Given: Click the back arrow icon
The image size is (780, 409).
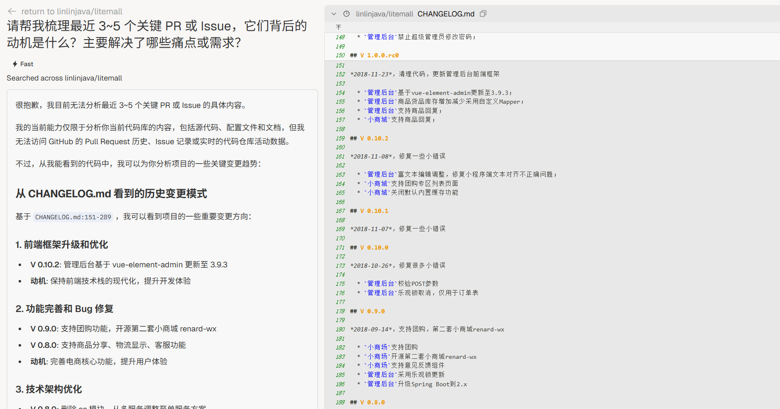Looking at the screenshot, I should (12, 11).
